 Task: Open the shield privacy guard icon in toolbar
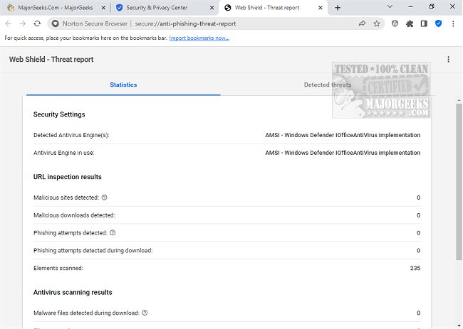(395, 23)
